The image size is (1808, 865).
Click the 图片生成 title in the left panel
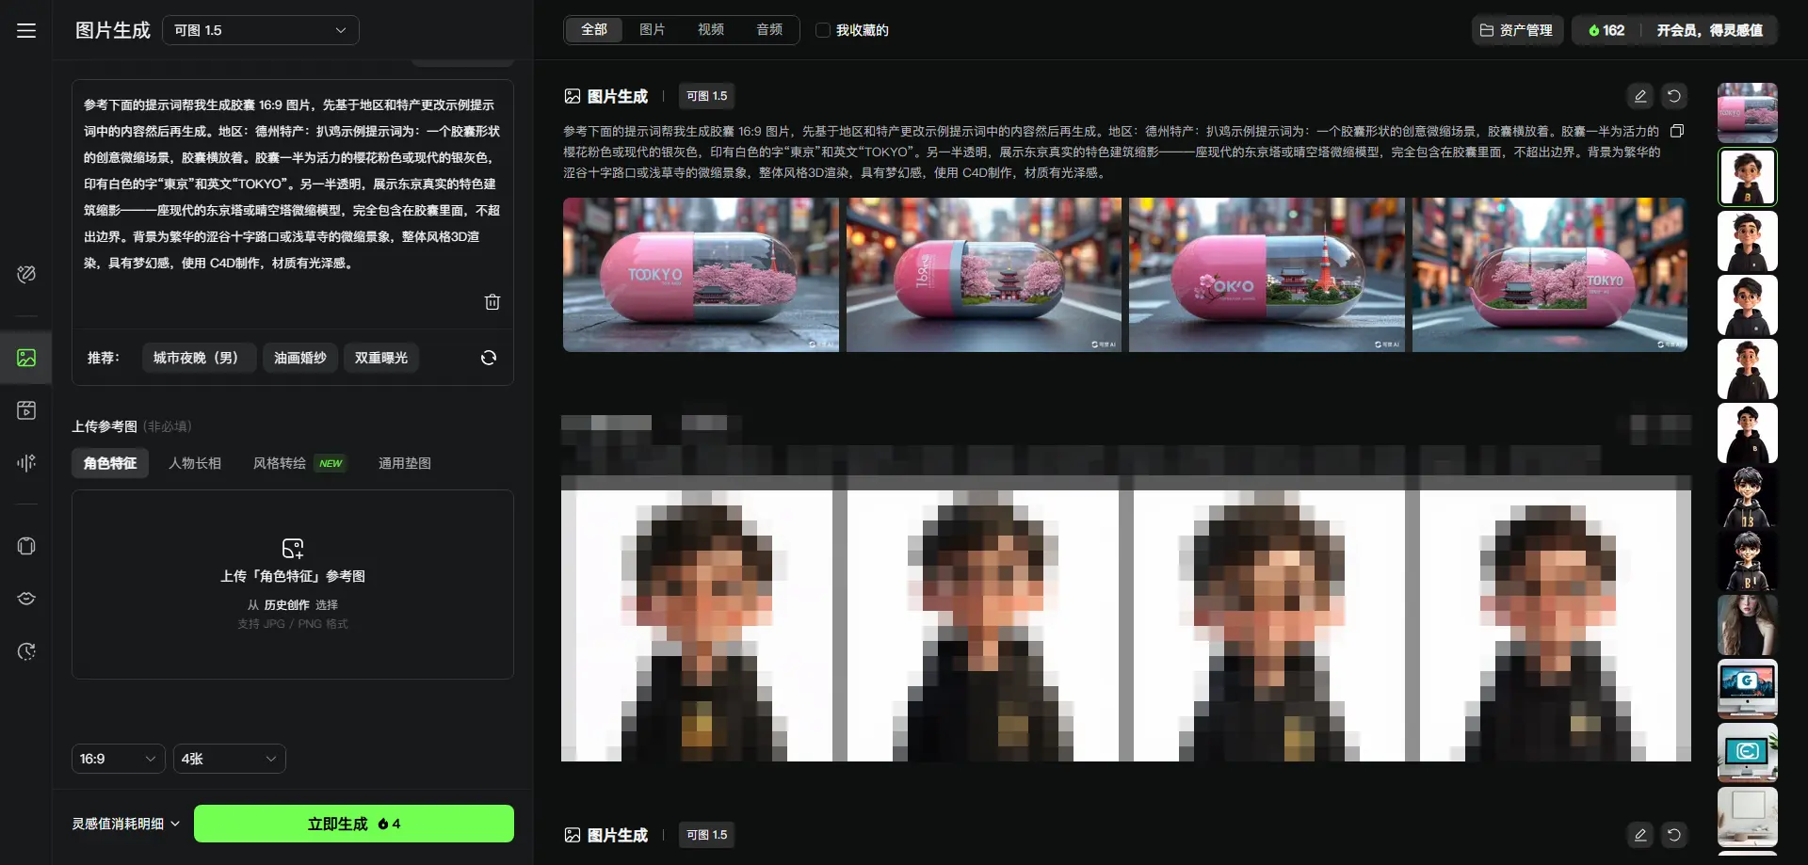(x=113, y=30)
